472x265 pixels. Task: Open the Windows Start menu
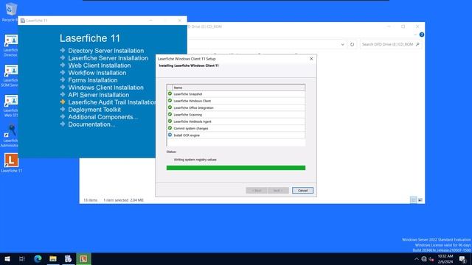coord(7,258)
